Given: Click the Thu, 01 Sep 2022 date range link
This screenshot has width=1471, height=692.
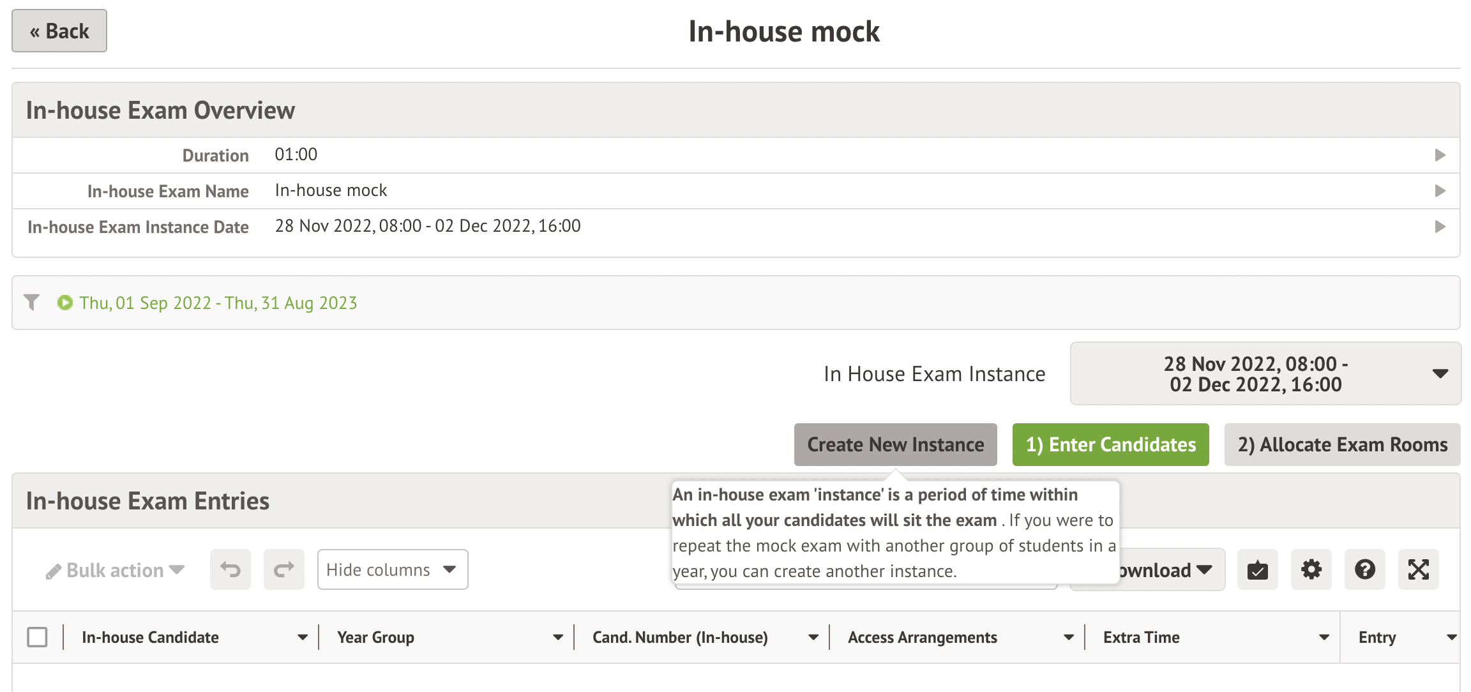Looking at the screenshot, I should [218, 303].
